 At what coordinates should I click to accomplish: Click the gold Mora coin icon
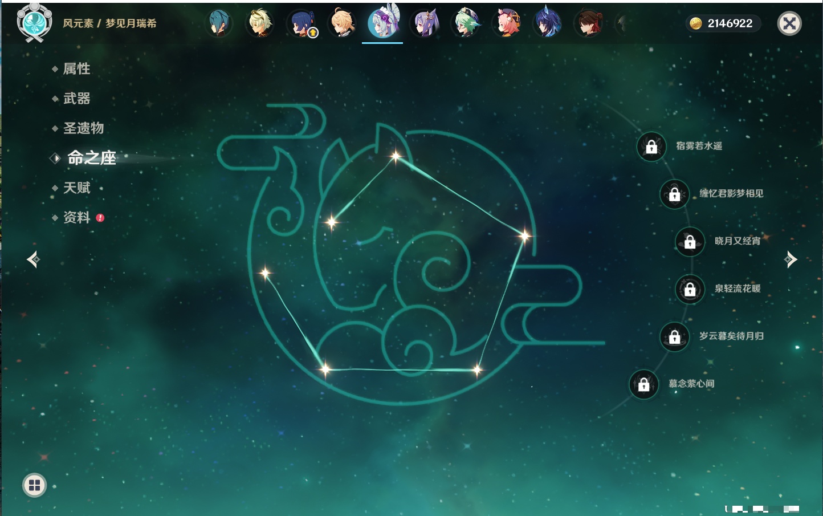(x=695, y=23)
